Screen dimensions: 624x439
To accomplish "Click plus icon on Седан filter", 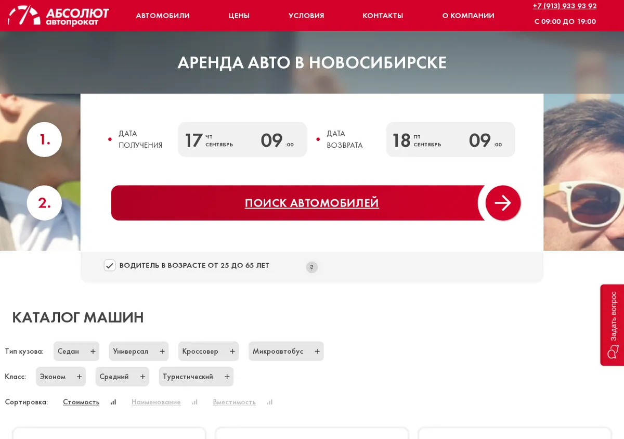I will pyautogui.click(x=93, y=351).
